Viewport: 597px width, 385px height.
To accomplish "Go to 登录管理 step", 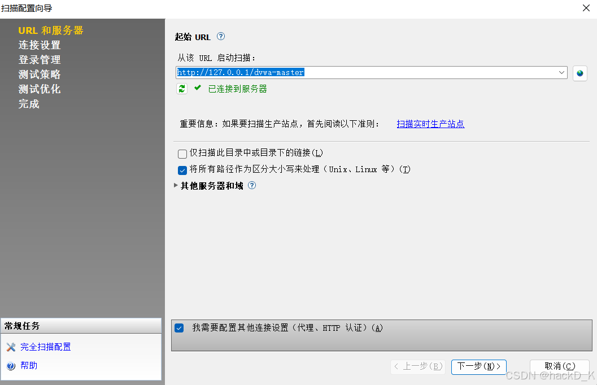I will click(x=40, y=60).
